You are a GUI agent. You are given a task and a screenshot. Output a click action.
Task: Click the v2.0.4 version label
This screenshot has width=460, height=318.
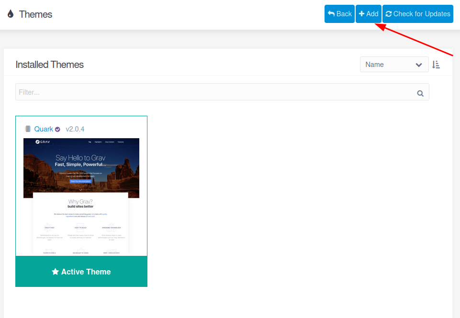click(x=75, y=129)
